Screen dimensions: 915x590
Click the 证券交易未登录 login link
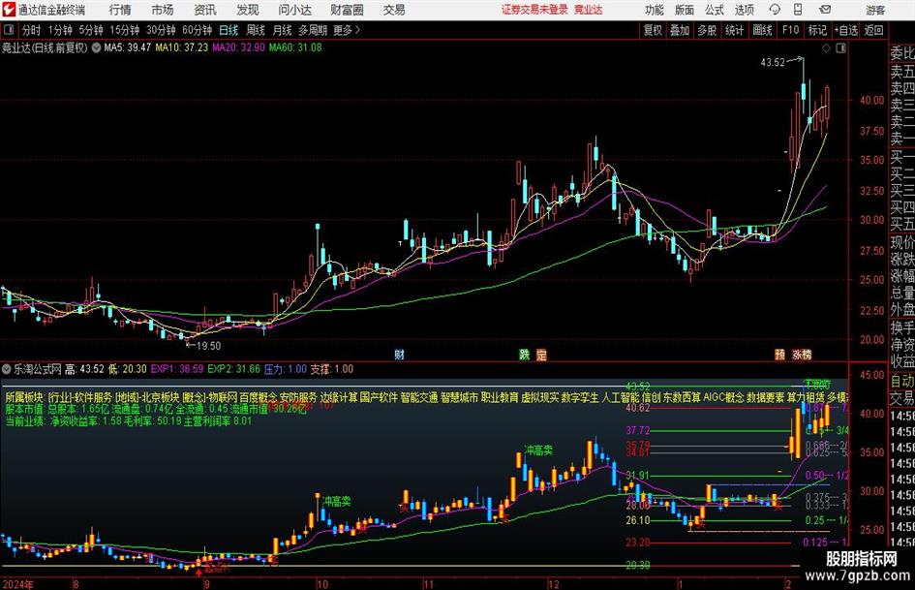point(534,10)
